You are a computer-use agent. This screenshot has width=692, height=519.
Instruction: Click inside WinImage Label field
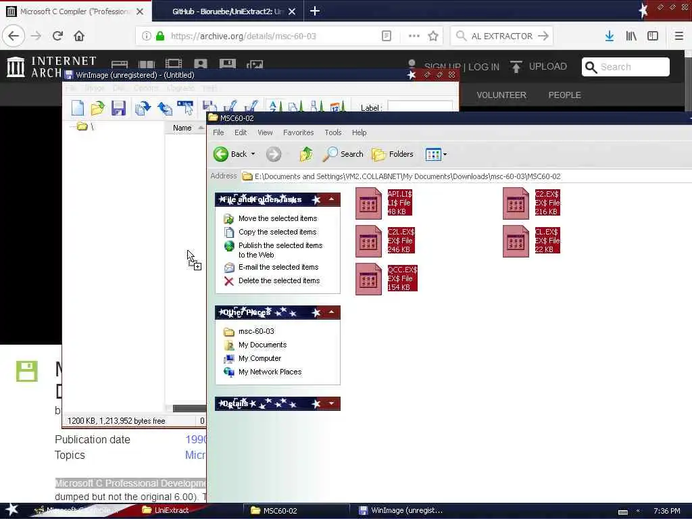click(x=420, y=106)
